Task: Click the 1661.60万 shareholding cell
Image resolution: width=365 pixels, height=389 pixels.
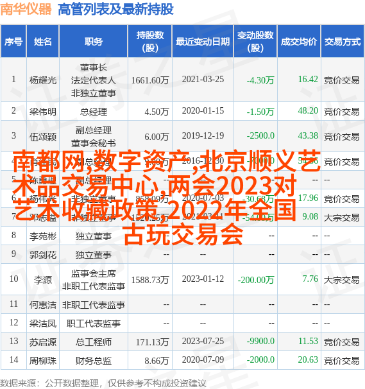Action: click(x=150, y=80)
